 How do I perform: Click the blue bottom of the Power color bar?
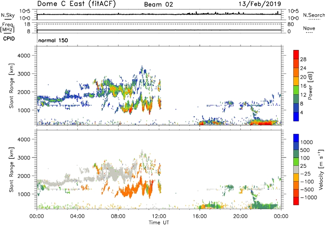click(x=296, y=117)
